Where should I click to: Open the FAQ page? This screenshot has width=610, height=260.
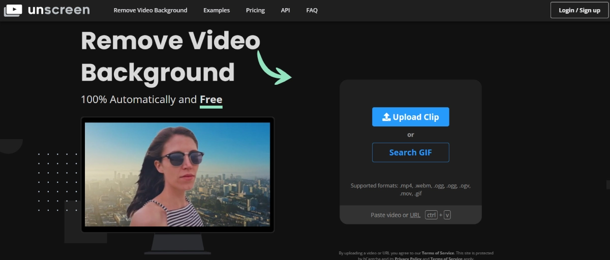[x=312, y=10]
